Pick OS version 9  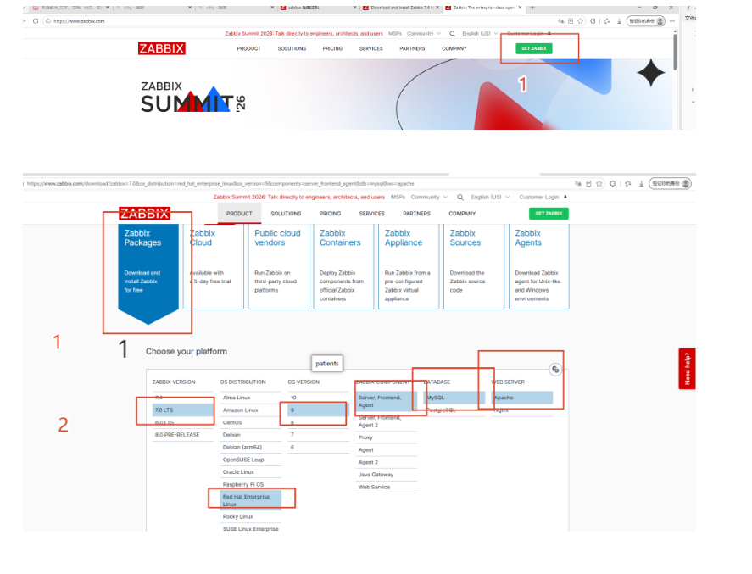tap(319, 410)
